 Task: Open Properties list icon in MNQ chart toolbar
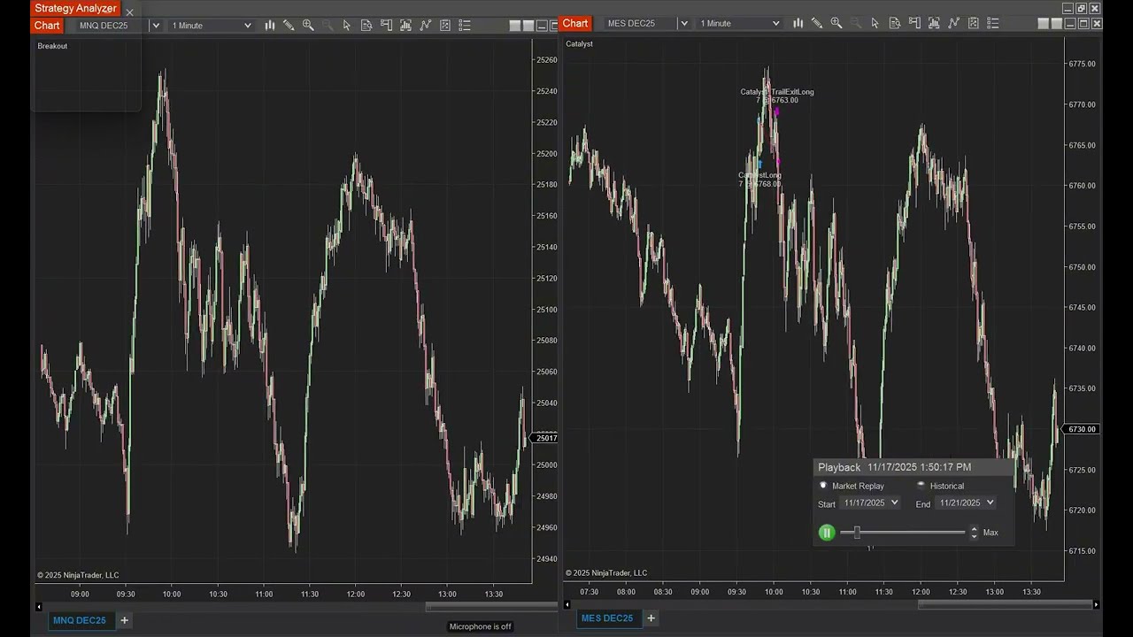465,26
